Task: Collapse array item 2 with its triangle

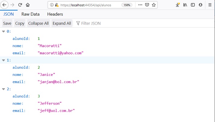Action: point(4,89)
